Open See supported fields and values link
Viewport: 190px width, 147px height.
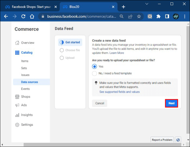click(x=120, y=92)
